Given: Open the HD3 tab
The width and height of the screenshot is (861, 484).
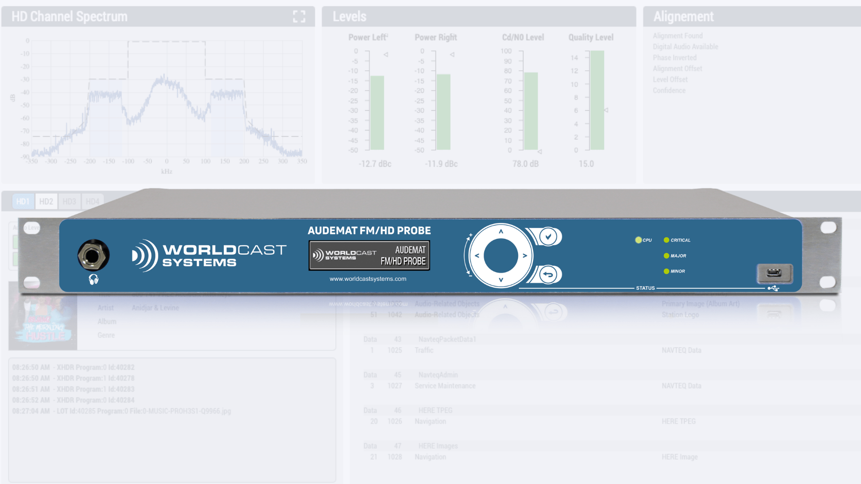Looking at the screenshot, I should click(x=69, y=202).
